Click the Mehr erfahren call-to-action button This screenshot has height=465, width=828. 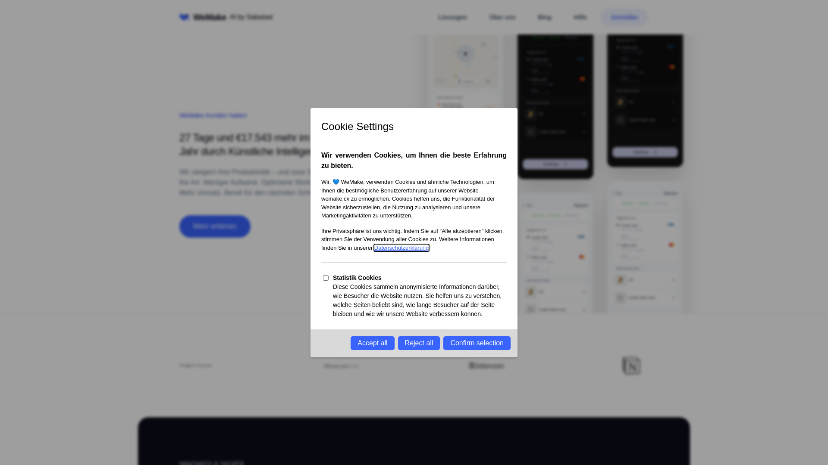(x=215, y=226)
